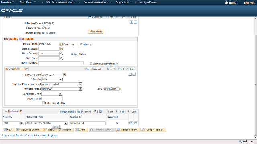Image resolution: width=257 pixels, height=144 pixels.
Task: Open browser zoom level 100% control
Action: pyautogui.click(x=244, y=142)
